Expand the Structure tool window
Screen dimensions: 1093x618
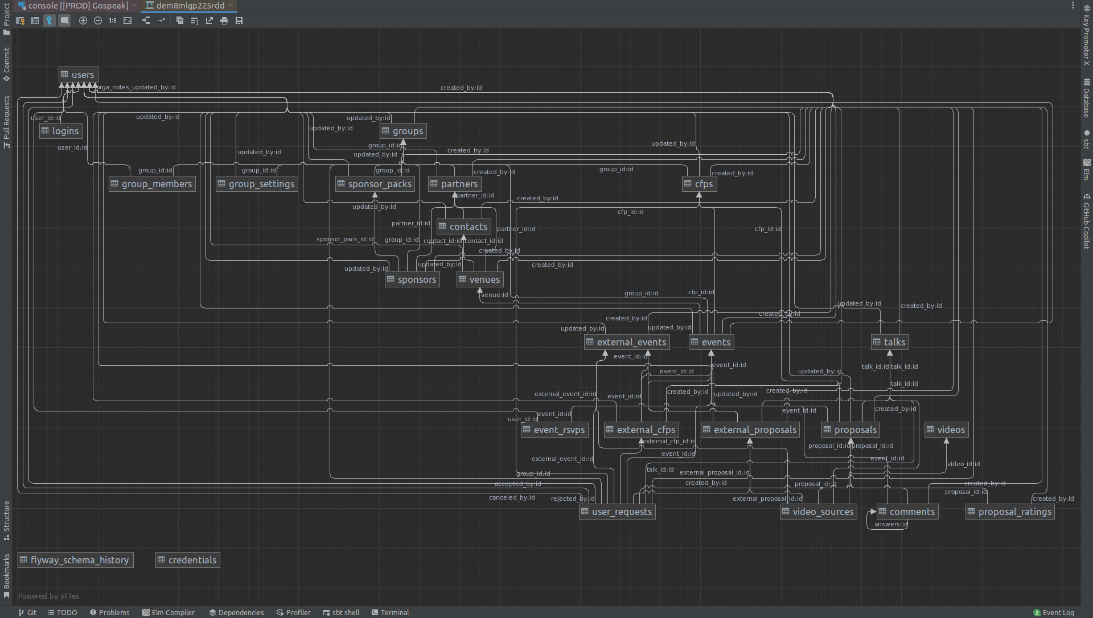point(6,520)
